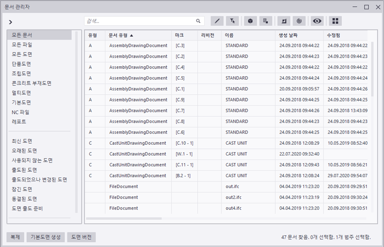Select the row with mark [C.7]

[x=226, y=110]
